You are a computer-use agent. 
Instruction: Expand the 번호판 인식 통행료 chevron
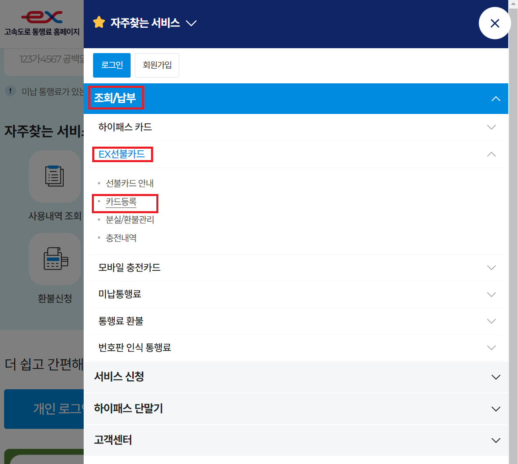pyautogui.click(x=491, y=348)
